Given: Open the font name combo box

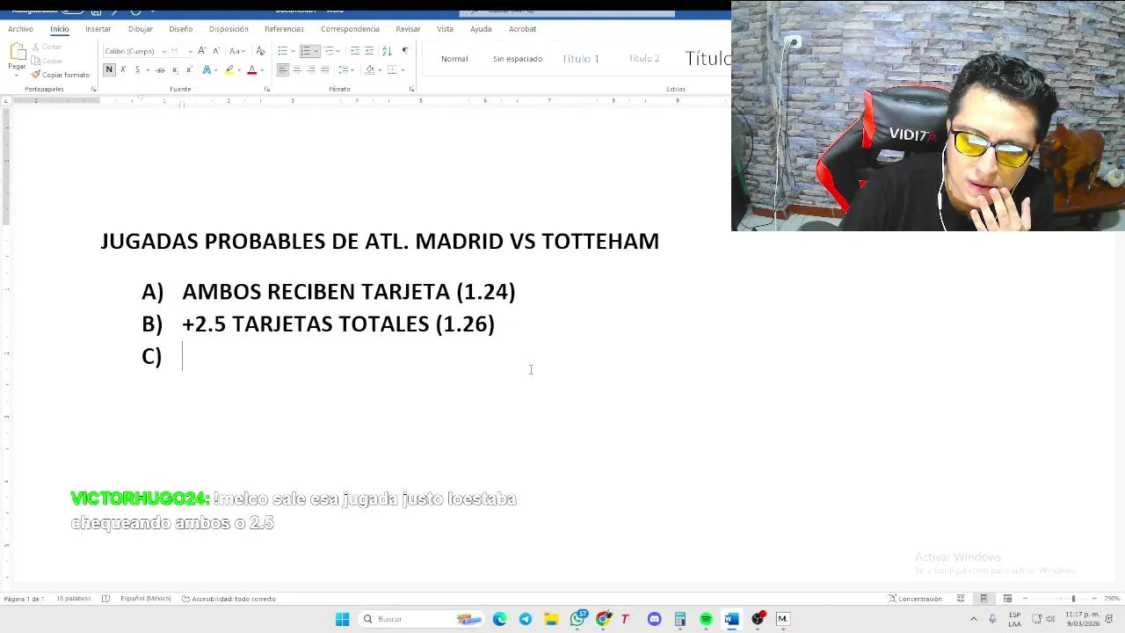Looking at the screenshot, I should (x=134, y=51).
